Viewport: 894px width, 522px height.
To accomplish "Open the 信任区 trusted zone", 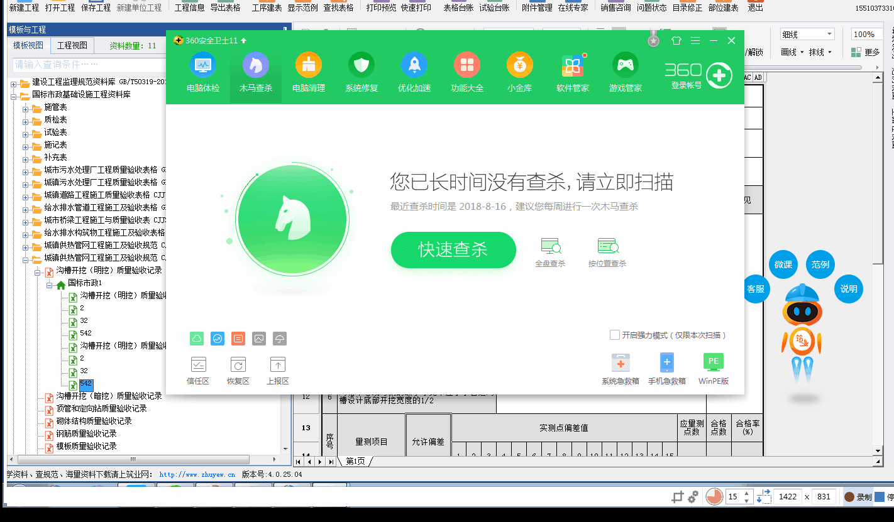I will [198, 370].
